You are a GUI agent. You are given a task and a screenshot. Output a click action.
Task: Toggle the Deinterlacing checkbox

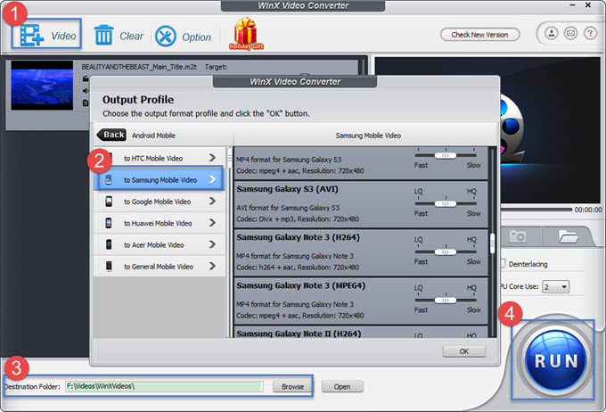click(x=503, y=264)
